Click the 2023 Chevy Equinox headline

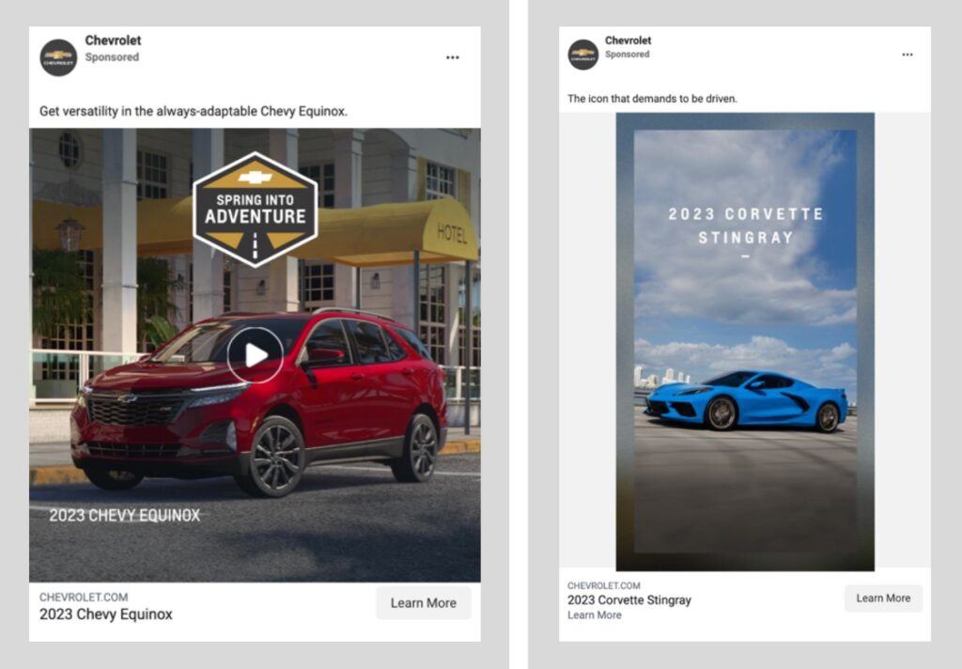click(106, 615)
